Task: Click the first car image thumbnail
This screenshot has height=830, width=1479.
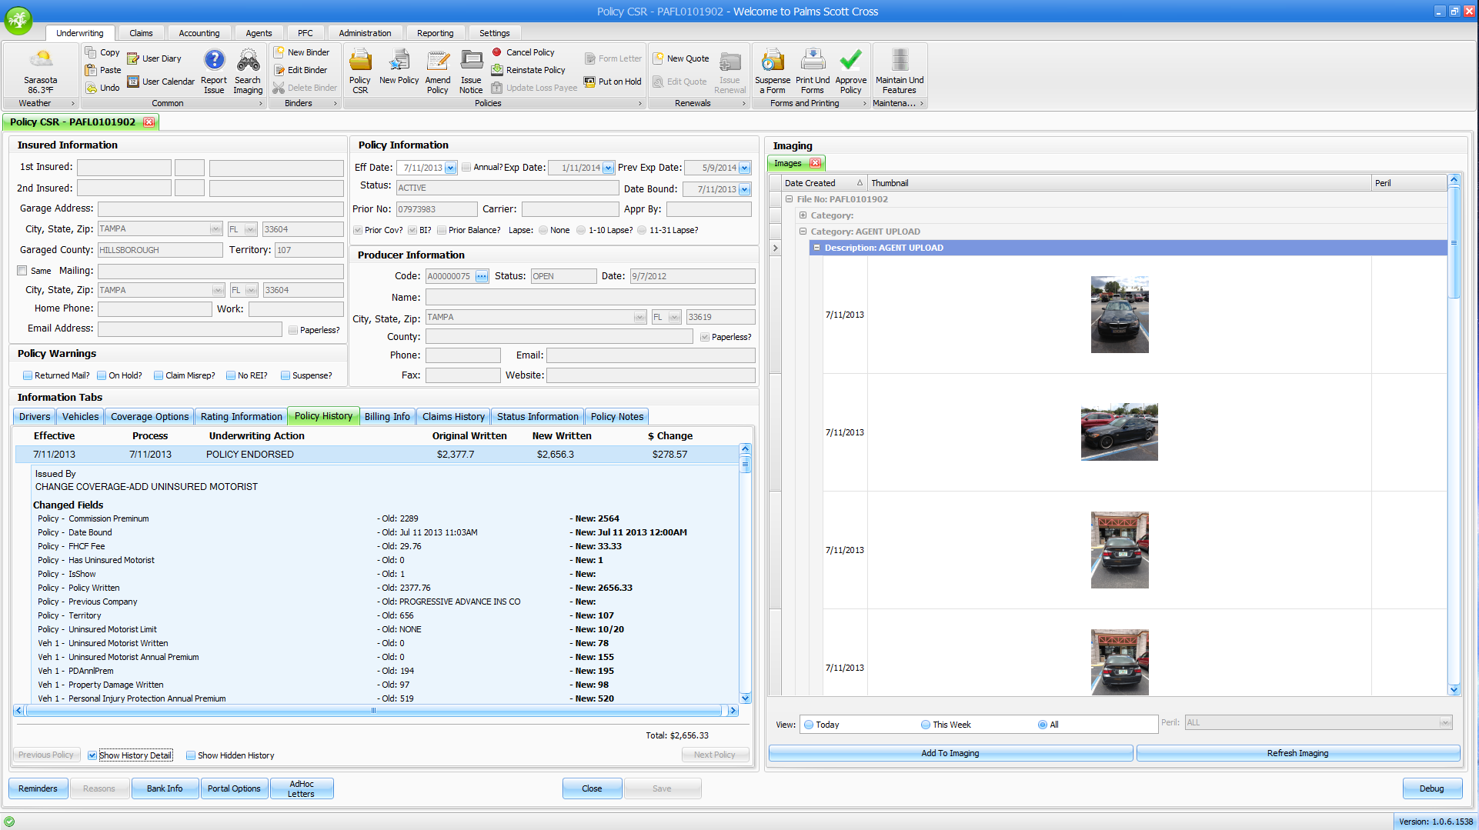Action: pos(1120,315)
